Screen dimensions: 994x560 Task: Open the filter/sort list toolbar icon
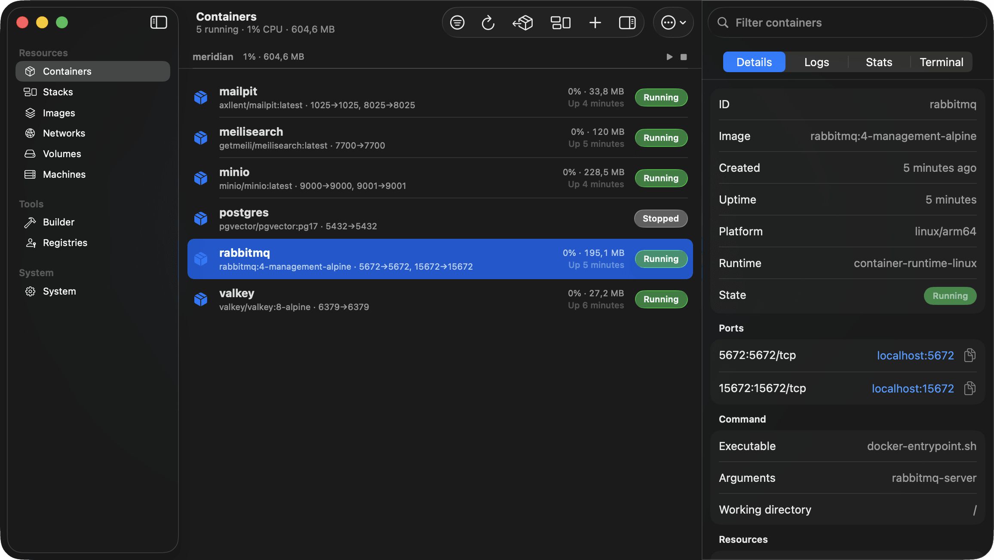(457, 22)
